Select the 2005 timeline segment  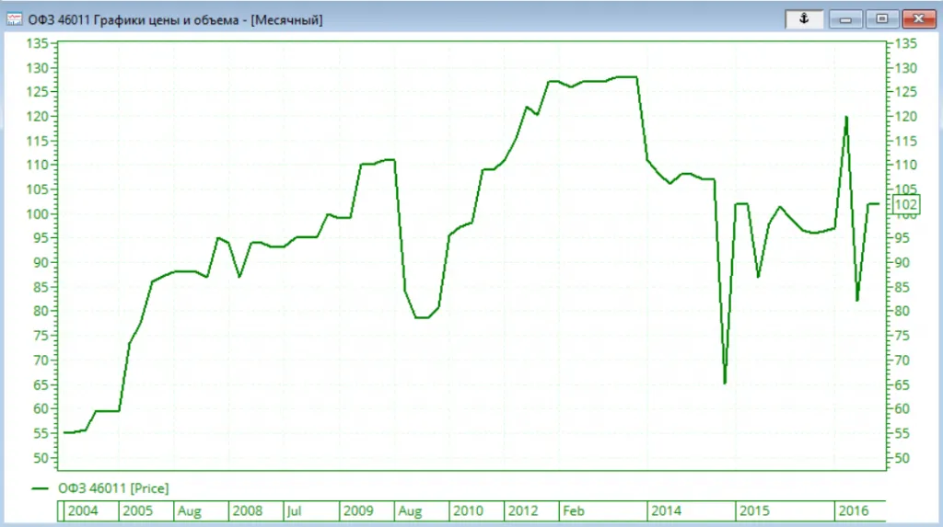pyautogui.click(x=138, y=510)
